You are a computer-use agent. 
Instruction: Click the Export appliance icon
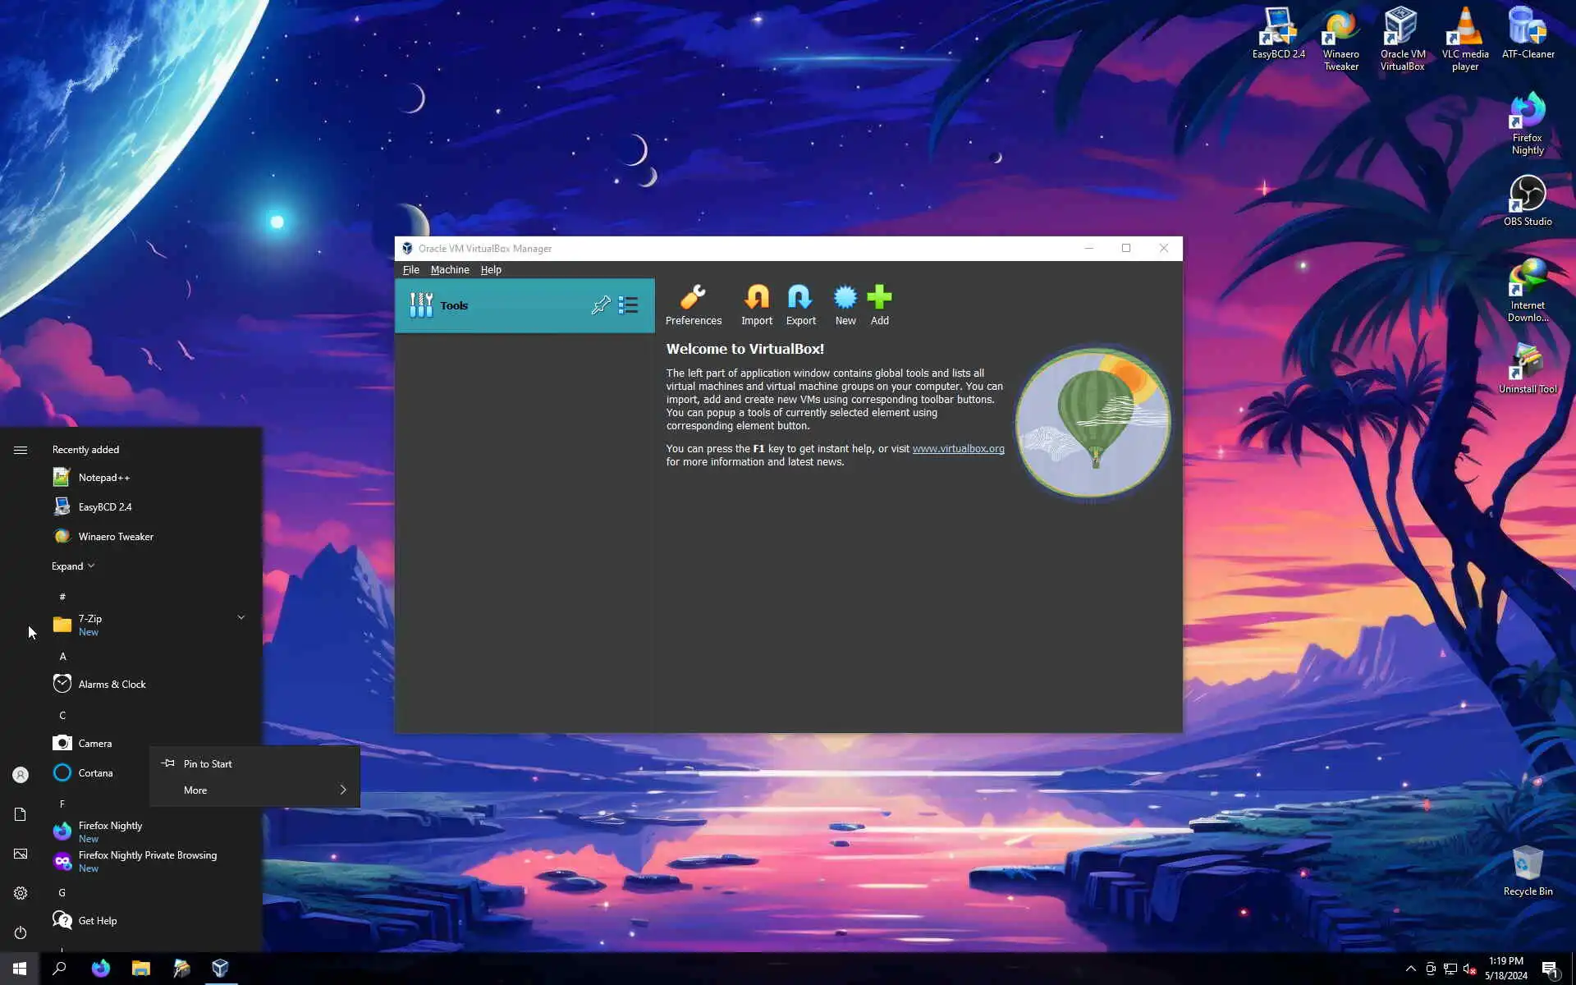point(799,298)
